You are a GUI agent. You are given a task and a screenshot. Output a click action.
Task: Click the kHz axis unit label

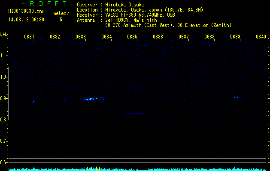[x=4, y=35]
